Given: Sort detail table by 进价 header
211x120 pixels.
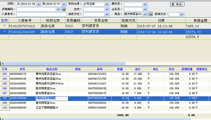Looking at the screenshot, I should point(138,69).
